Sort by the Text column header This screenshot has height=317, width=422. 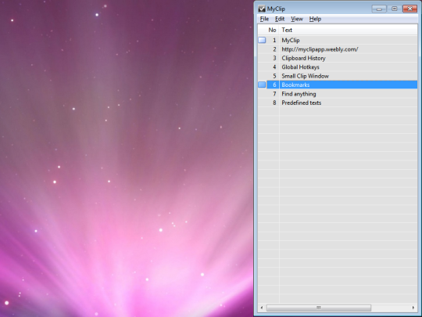pos(287,30)
